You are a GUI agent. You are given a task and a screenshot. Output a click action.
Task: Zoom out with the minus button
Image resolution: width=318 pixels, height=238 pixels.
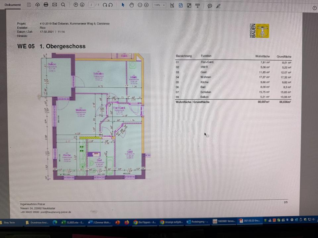pyautogui.click(x=140, y=5)
